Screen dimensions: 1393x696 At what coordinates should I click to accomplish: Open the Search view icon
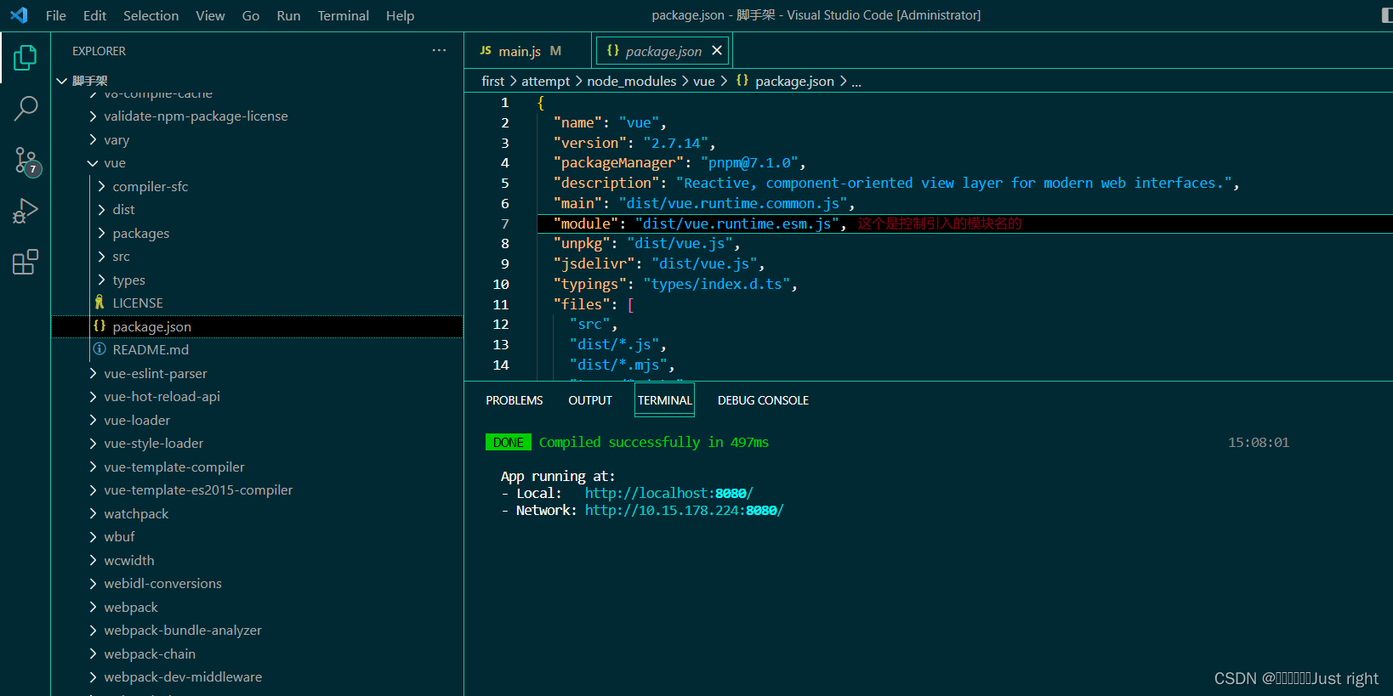point(26,108)
